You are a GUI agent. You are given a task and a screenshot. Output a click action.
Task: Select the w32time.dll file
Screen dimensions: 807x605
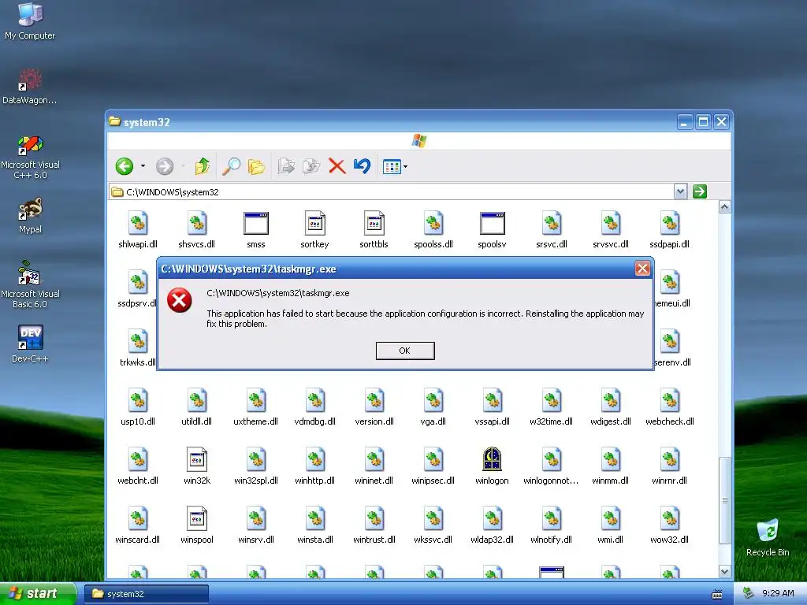click(x=551, y=407)
